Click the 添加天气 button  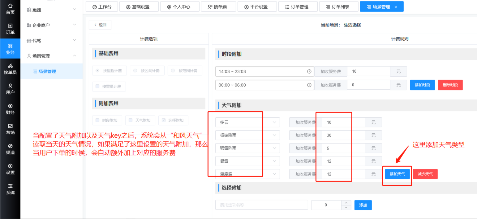[397, 174]
